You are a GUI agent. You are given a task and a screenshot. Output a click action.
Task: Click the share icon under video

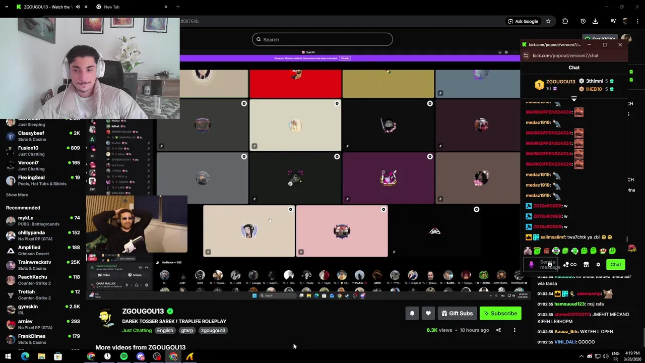(498, 330)
